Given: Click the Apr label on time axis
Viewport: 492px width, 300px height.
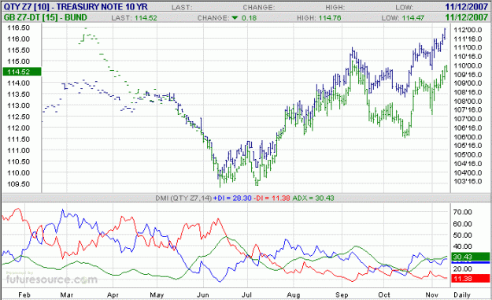Looking at the screenshot, I should point(113,294).
